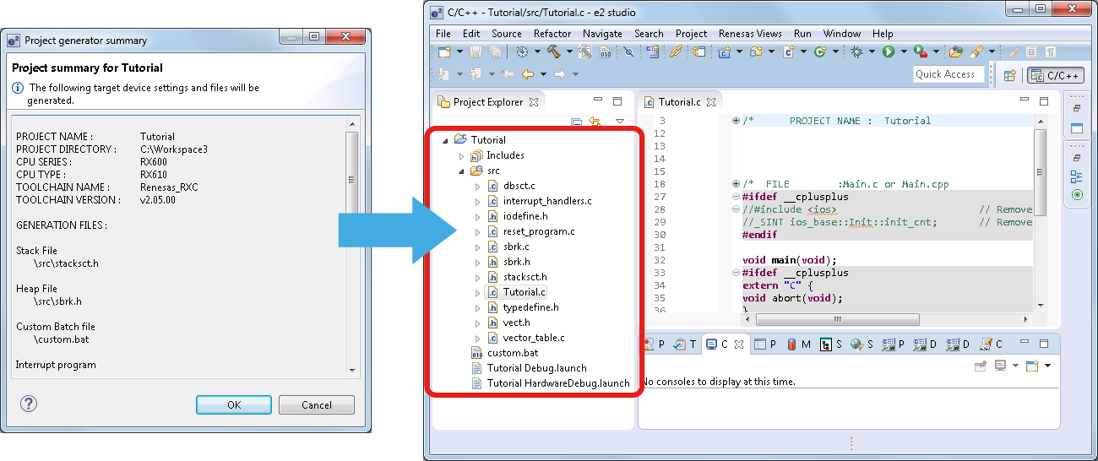Switch to the Memory tab labeled M

pos(799,344)
